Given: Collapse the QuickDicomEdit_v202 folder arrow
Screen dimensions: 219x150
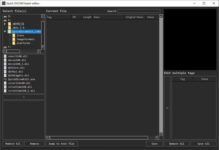Looking at the screenshot, I should [x=5, y=32].
